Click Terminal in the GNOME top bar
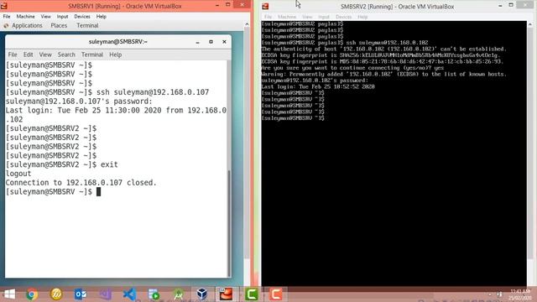 coord(87,26)
